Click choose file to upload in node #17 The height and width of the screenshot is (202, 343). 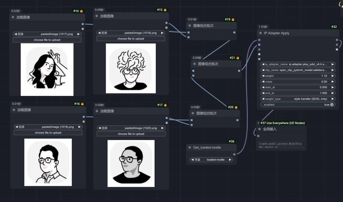click(131, 134)
